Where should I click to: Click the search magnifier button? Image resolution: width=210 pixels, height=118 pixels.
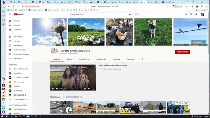coord(136,14)
